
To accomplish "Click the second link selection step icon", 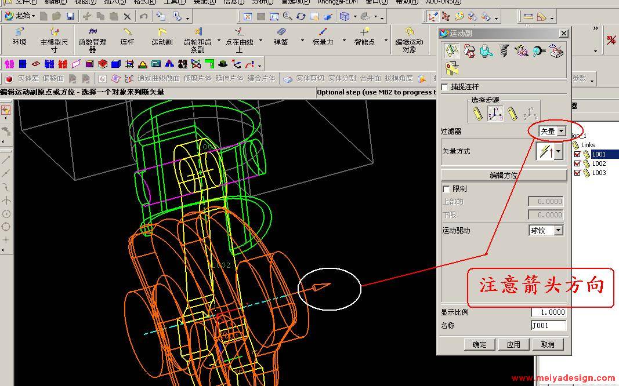I will click(512, 114).
